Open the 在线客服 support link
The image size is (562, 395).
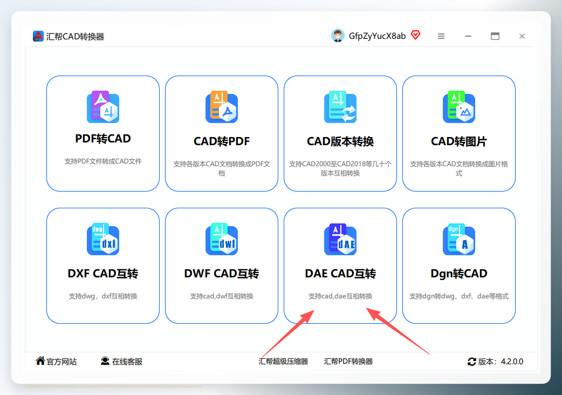click(127, 362)
